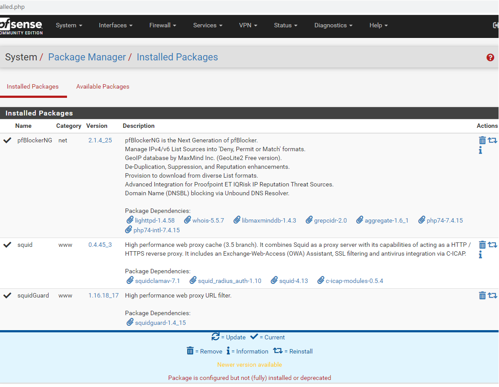Open squid_radius_auth-1.10 dependency link
This screenshot has width=499, height=387.
point(230,281)
